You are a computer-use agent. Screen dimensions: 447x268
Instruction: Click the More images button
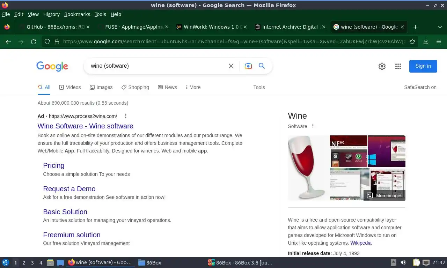coord(384,195)
